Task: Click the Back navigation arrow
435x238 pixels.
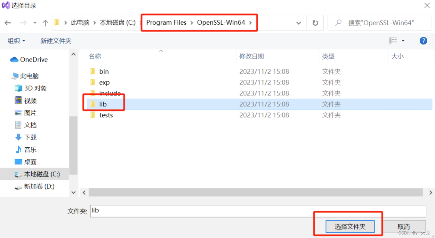Action: click(8, 23)
